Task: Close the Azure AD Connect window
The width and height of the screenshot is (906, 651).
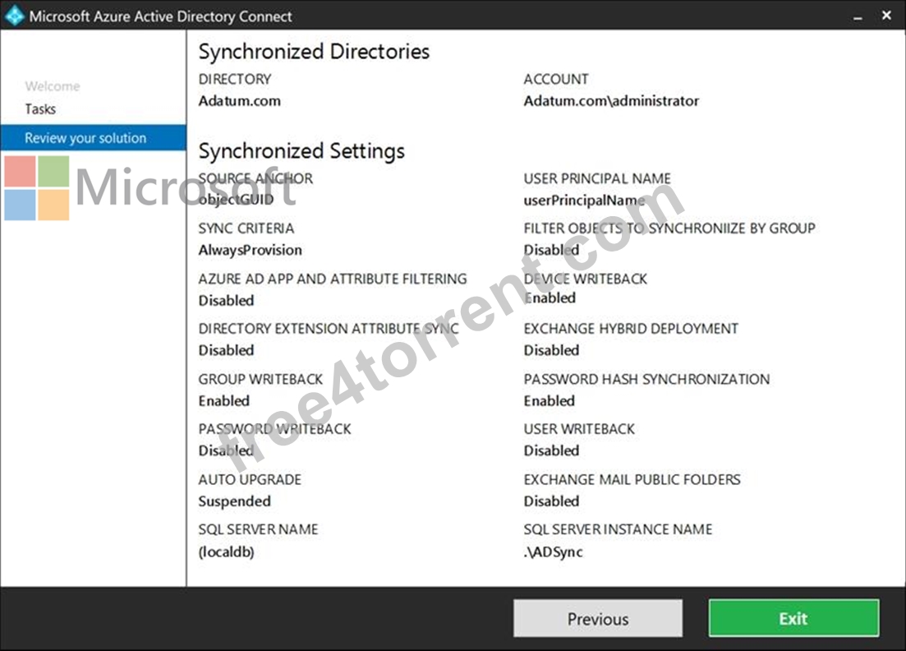Action: (x=886, y=16)
